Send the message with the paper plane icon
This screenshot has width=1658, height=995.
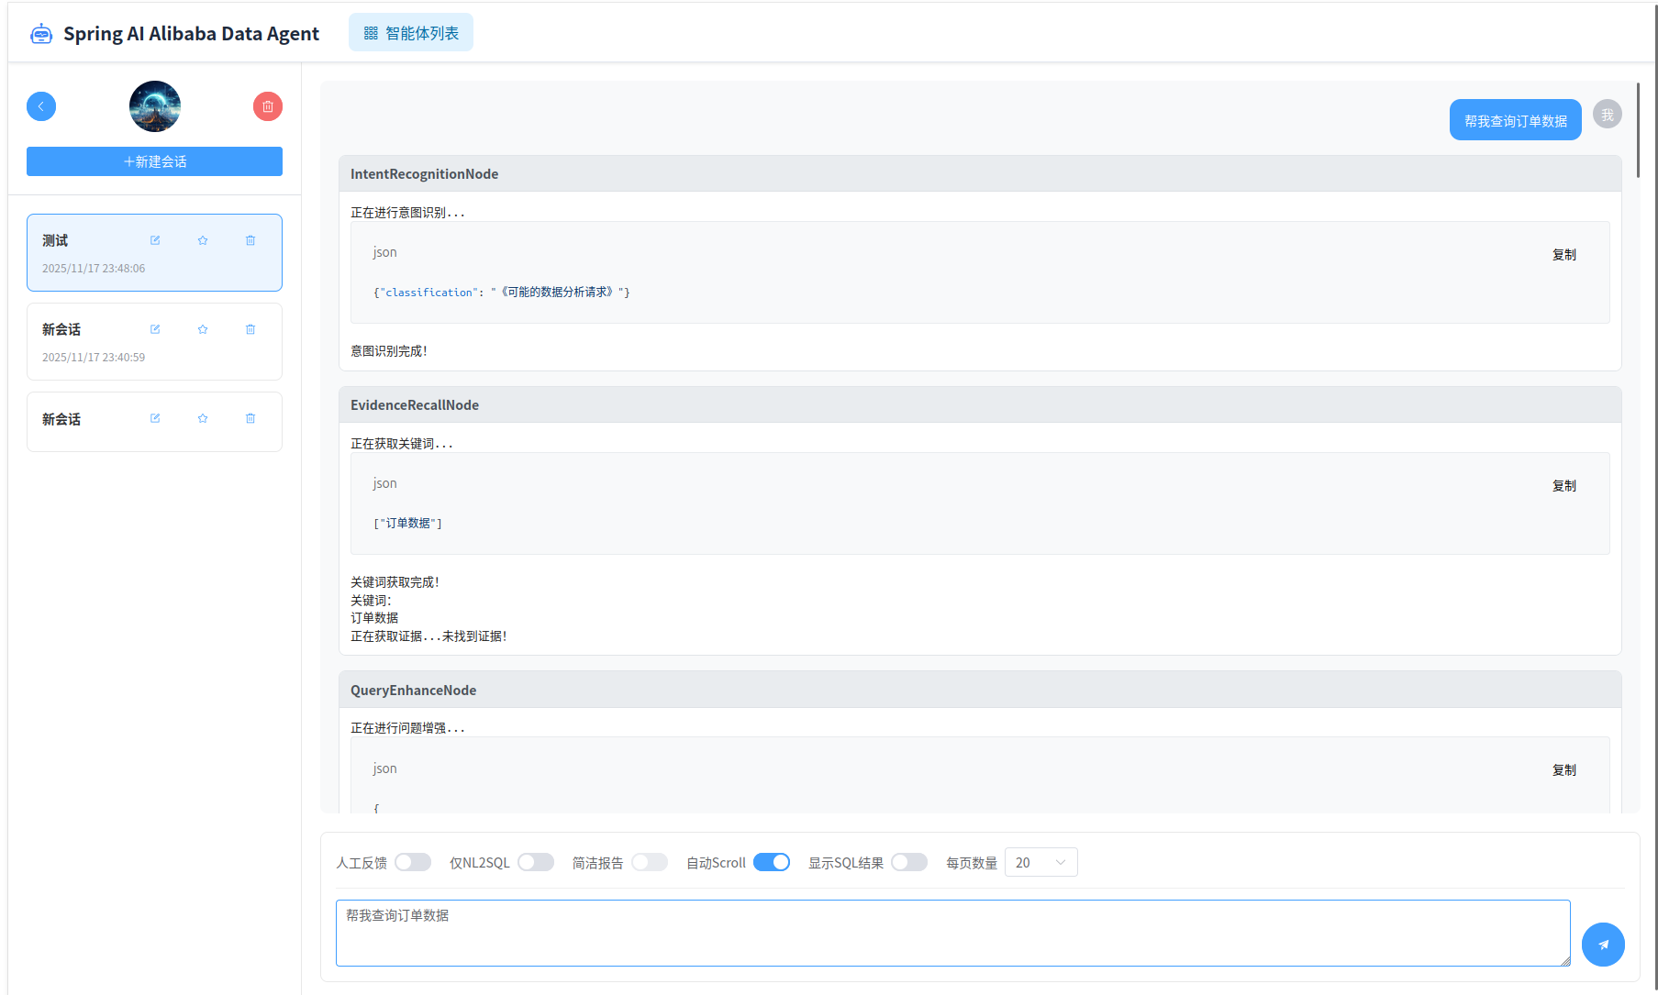coord(1603,944)
